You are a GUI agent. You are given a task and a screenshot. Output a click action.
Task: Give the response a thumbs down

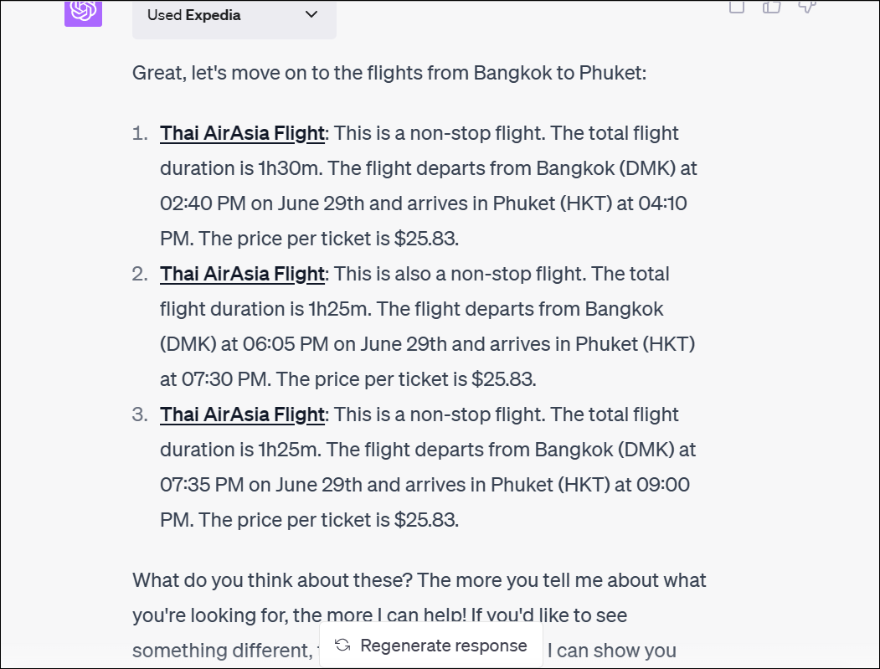pos(806,7)
